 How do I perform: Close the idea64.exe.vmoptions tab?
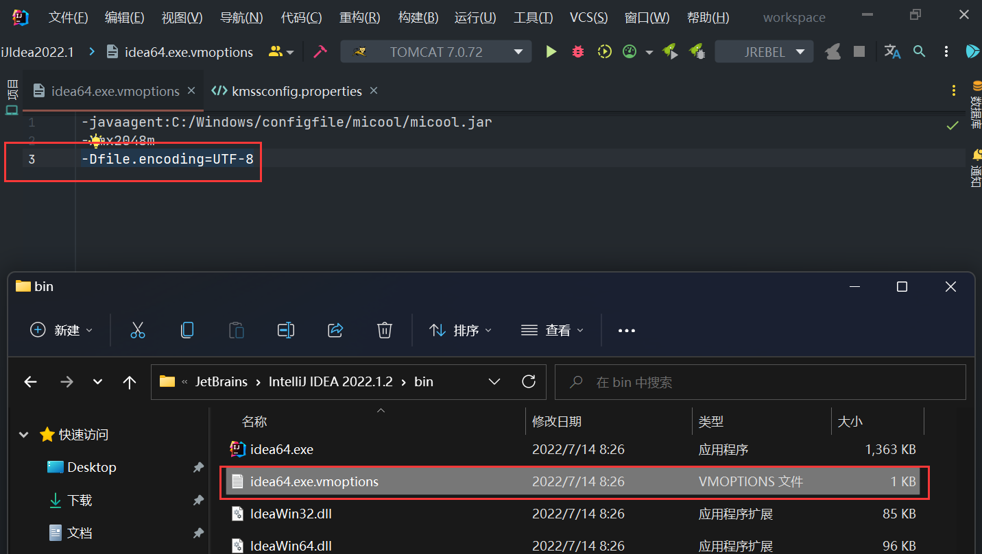[191, 90]
